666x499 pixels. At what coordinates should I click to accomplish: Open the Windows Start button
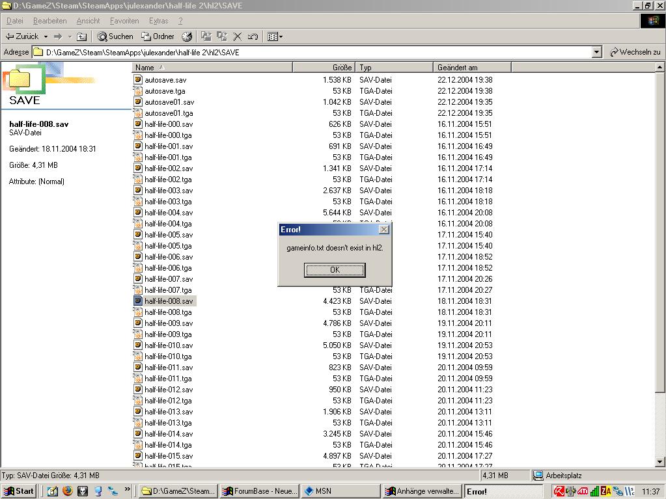pos(19,491)
